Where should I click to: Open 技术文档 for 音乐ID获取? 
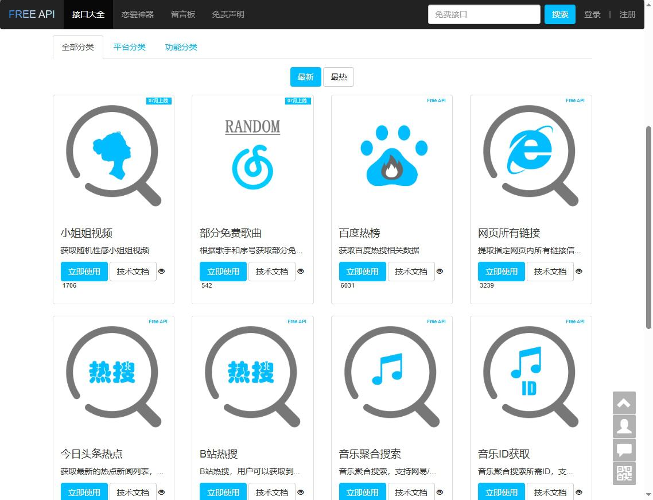pyautogui.click(x=550, y=491)
